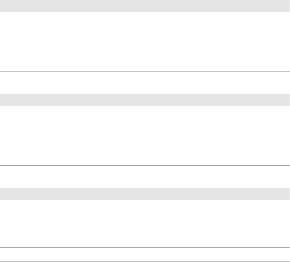The height and width of the screenshot is (262, 290).
Task: Click the top gray header bar
Action: 145,6
